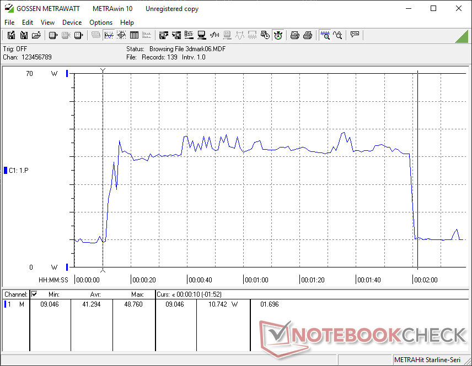Viewport: 472px width, 366px height.
Task: Open the Device menu
Action: tap(72, 23)
